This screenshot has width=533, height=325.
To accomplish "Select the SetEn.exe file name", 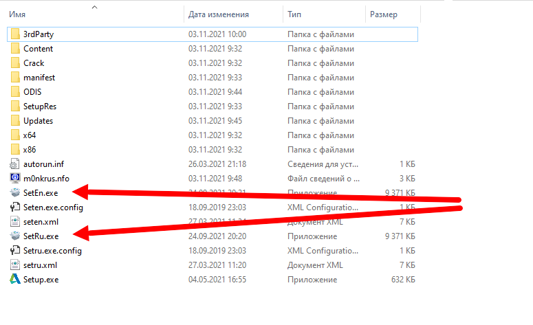I will [x=41, y=193].
